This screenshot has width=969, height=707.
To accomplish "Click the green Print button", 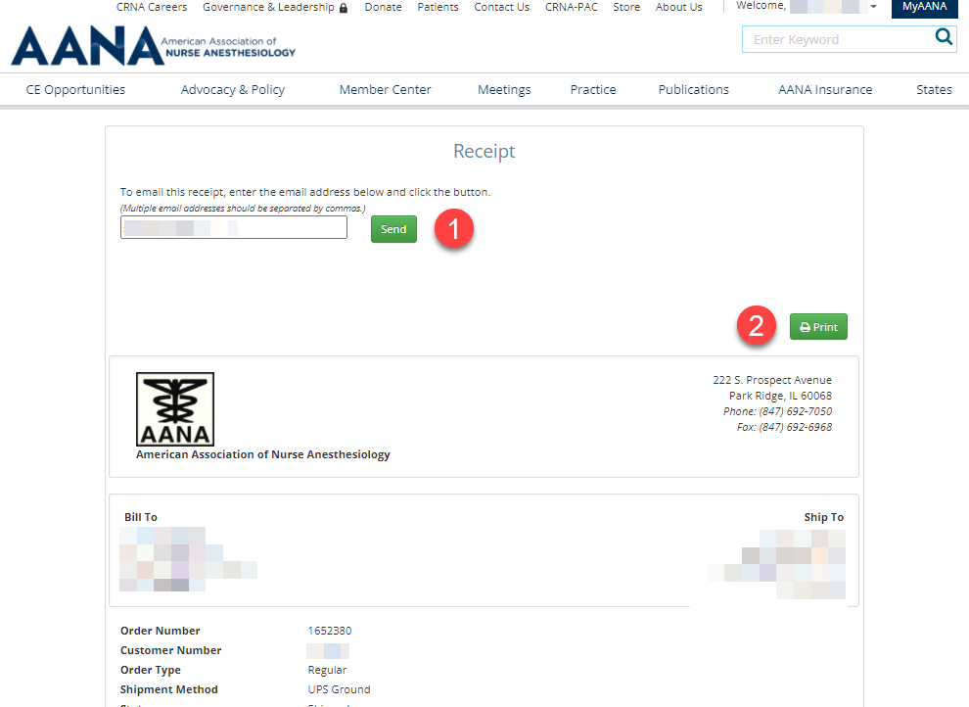I will (818, 327).
